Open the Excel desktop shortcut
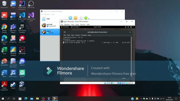This screenshot has height=101, width=180. 4,50
